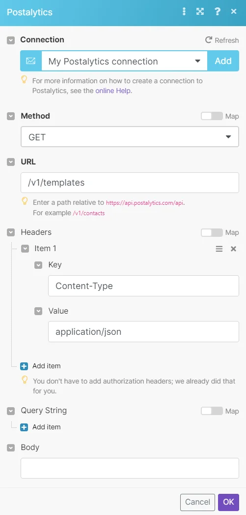This screenshot has width=246, height=515.
Task: Click the reorder handle icon for Item 1
Action: [219, 249]
